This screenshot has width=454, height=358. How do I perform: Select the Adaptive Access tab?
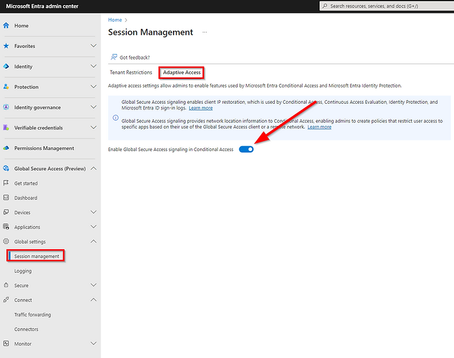click(182, 72)
